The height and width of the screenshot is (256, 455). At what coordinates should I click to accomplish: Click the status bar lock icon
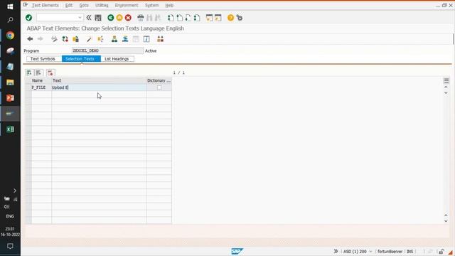(x=441, y=251)
